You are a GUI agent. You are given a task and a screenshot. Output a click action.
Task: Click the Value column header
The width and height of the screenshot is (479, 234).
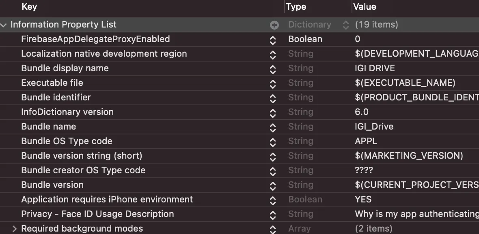click(x=365, y=7)
